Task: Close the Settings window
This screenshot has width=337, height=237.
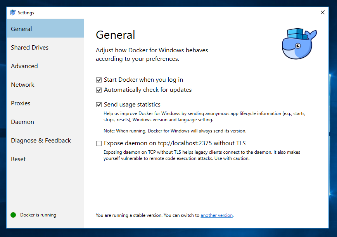Action: point(322,12)
